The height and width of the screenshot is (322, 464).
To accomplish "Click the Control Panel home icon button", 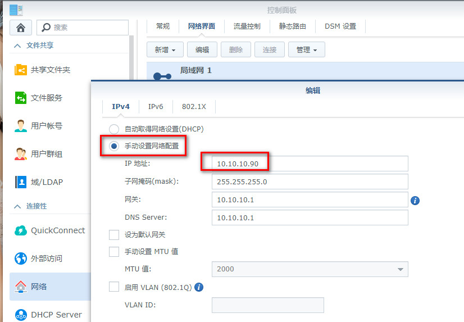I will pyautogui.click(x=21, y=28).
